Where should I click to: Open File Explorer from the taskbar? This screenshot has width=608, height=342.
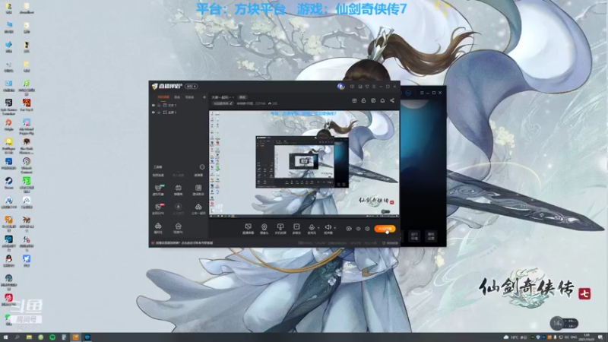tap(29, 337)
